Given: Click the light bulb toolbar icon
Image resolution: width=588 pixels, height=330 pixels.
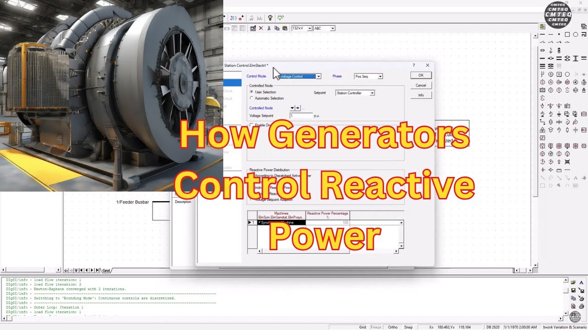Looking at the screenshot, I should pyautogui.click(x=270, y=18).
